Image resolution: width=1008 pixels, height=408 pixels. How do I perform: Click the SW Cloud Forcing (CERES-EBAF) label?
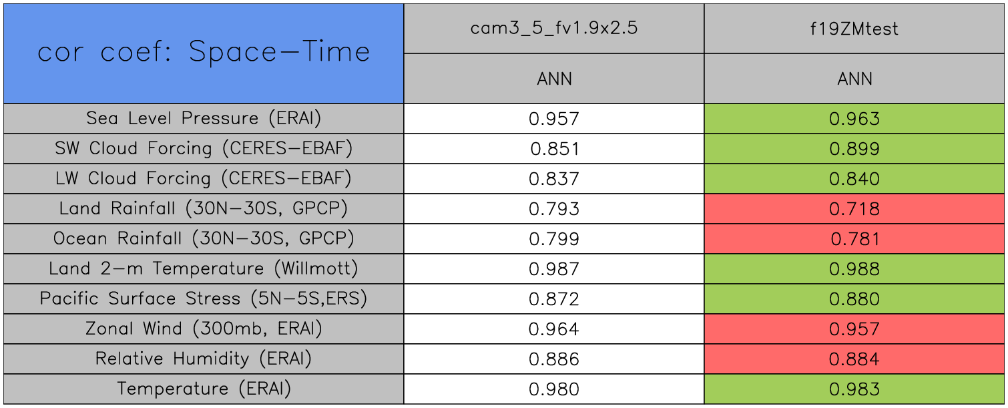click(x=204, y=148)
